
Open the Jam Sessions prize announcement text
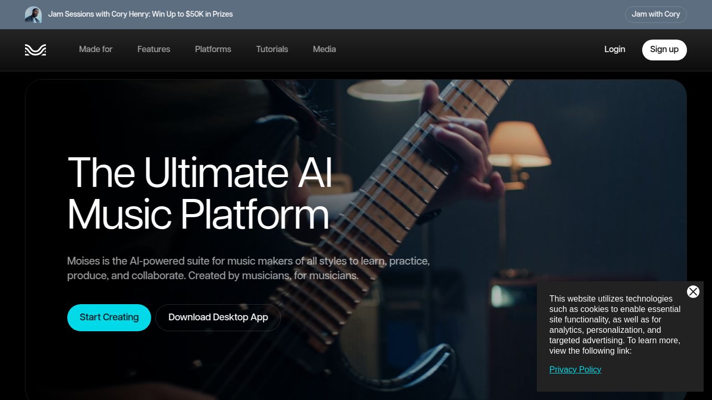click(140, 14)
